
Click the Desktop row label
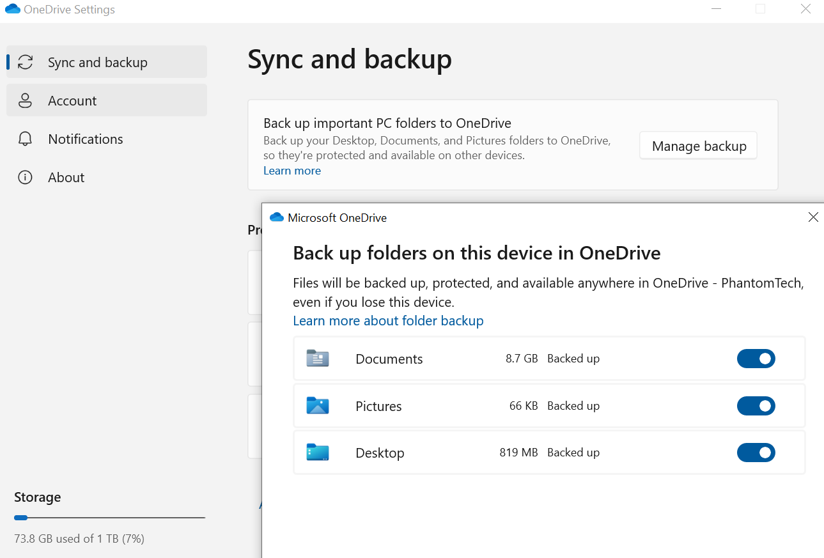coord(380,453)
